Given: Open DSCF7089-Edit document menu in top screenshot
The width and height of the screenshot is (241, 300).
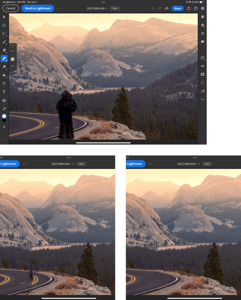Looking at the screenshot, I should (97, 8).
